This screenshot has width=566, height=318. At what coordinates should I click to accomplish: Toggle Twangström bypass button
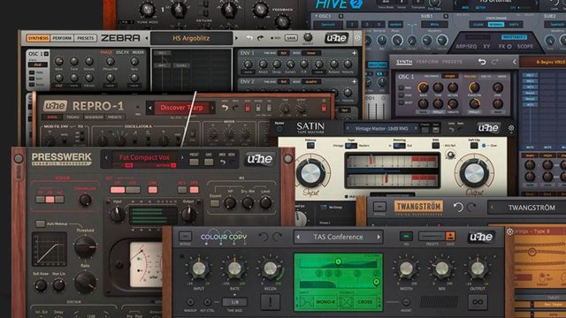379,207
